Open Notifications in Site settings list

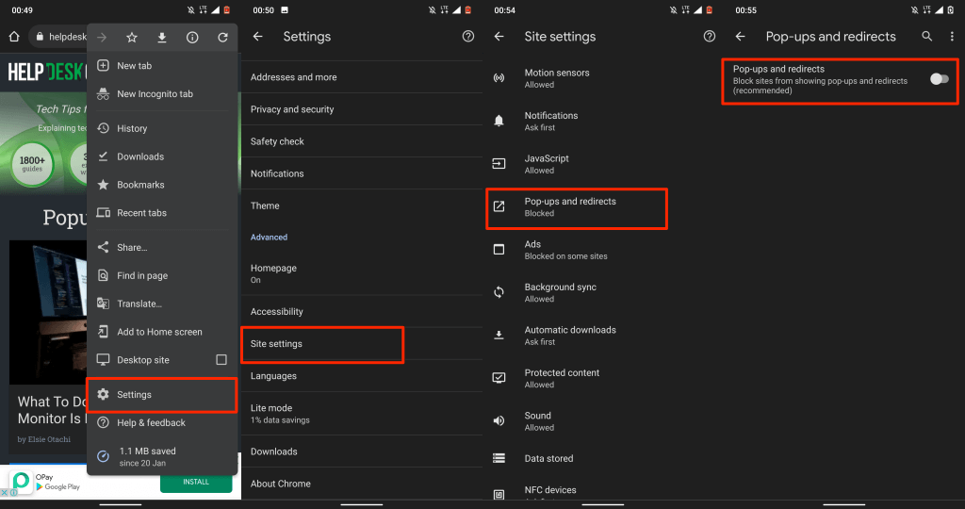coord(551,121)
